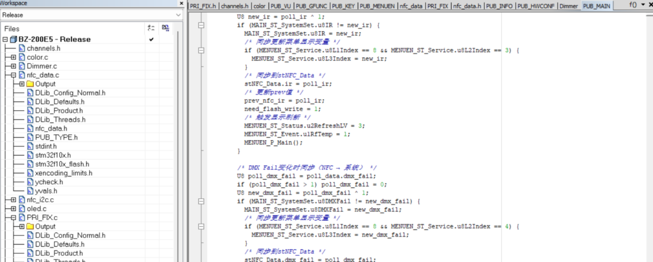Click the nfc_data.h header file icon
The height and width of the screenshot is (262, 653).
click(30, 128)
